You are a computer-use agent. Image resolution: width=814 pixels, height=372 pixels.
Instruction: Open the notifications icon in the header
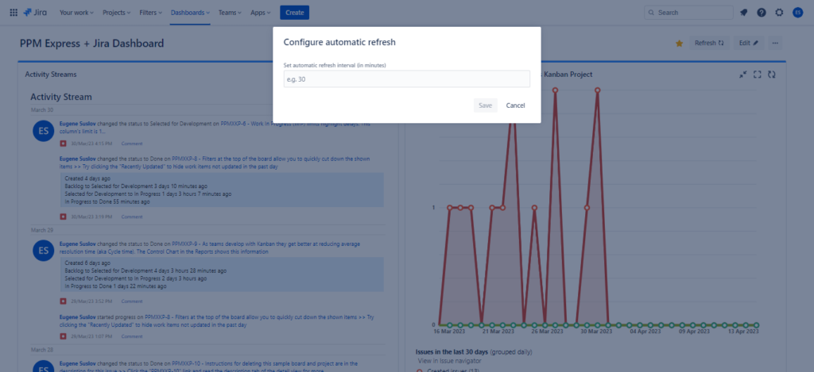(x=743, y=13)
